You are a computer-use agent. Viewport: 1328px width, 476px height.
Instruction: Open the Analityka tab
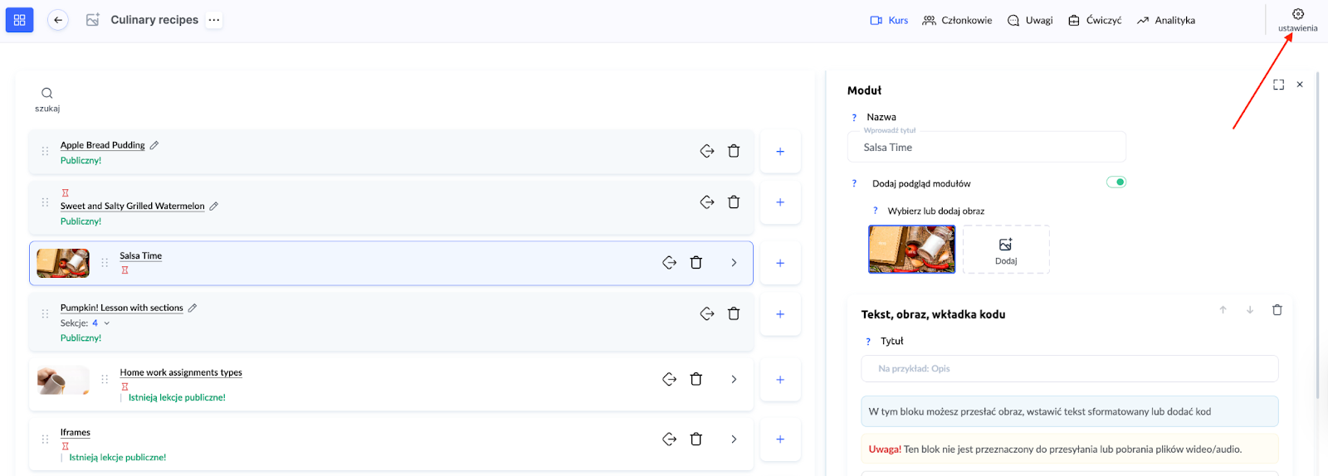pyautogui.click(x=1166, y=21)
